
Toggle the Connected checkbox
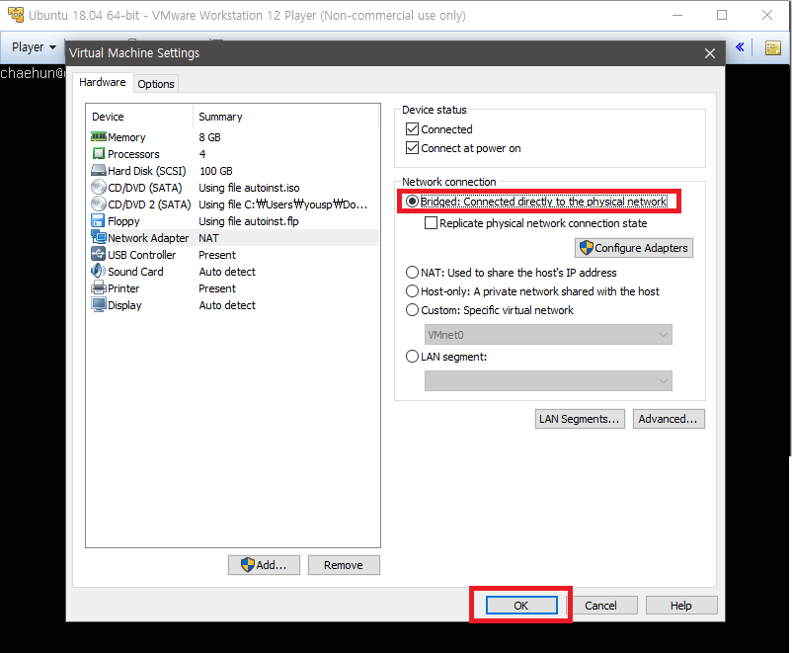tap(412, 128)
